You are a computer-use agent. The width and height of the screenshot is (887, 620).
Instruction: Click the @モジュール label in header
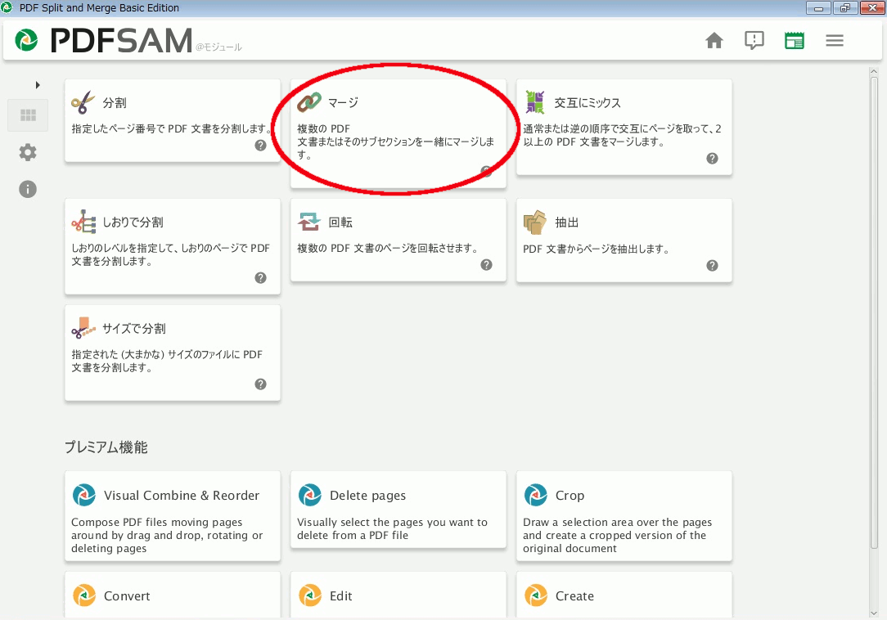[219, 47]
